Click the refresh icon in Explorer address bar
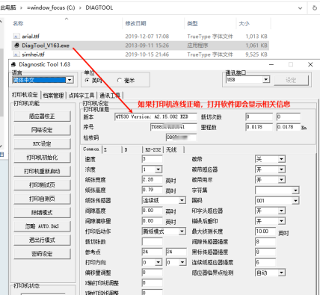320x295 pixels. (315, 8)
